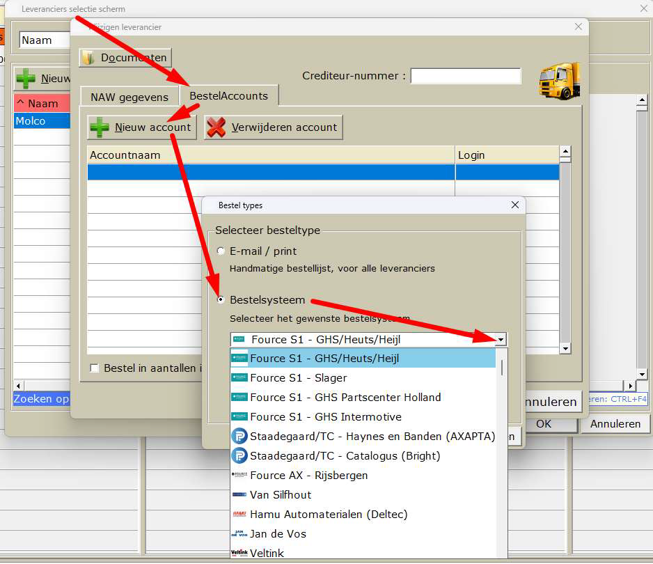Choose Jan de Vos from the list
Screen dimensions: 653x564
(363, 534)
